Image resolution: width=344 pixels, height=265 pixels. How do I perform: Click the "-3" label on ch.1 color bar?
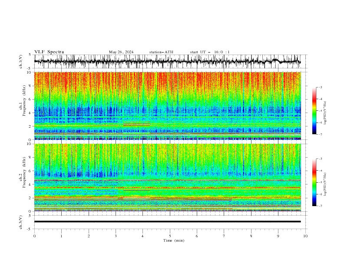point(320,87)
